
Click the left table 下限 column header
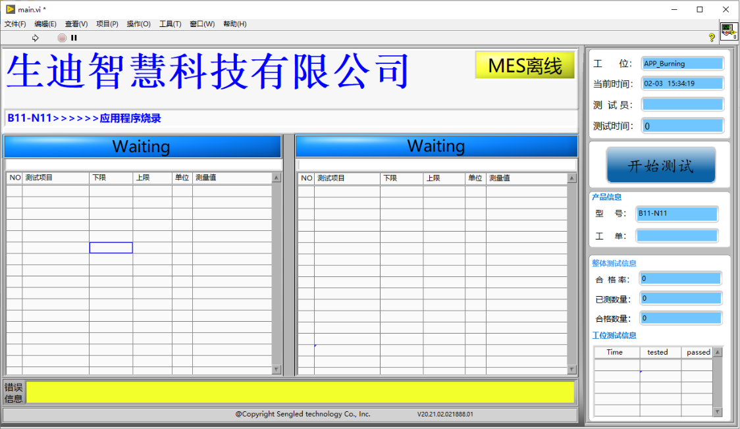point(111,178)
